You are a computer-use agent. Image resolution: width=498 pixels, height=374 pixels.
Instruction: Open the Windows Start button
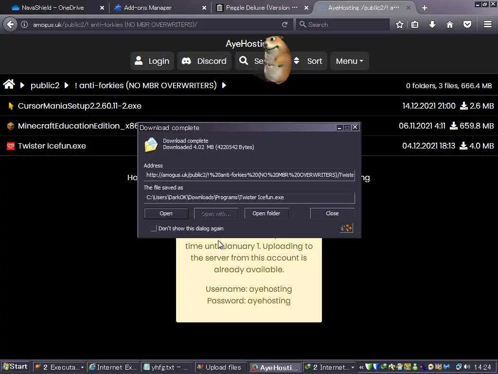pos(15,367)
